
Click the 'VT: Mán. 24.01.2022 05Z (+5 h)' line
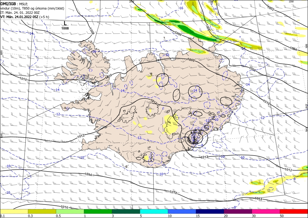[25, 17]
